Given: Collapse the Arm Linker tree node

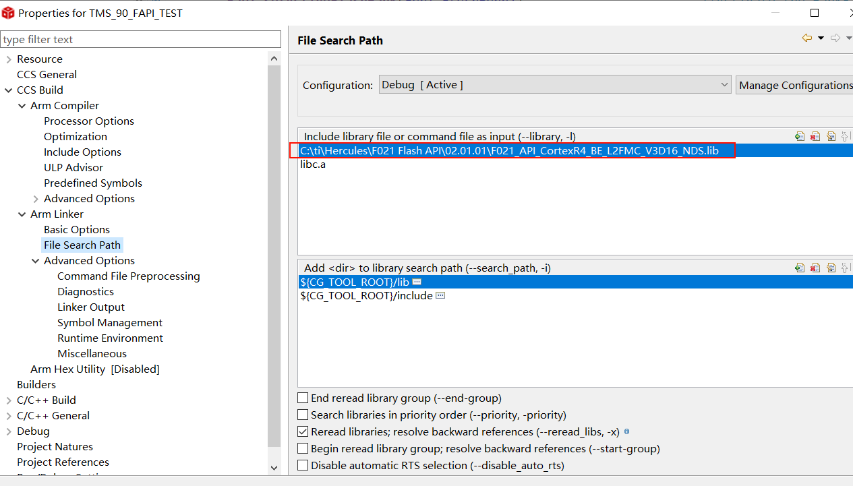Looking at the screenshot, I should (22, 214).
